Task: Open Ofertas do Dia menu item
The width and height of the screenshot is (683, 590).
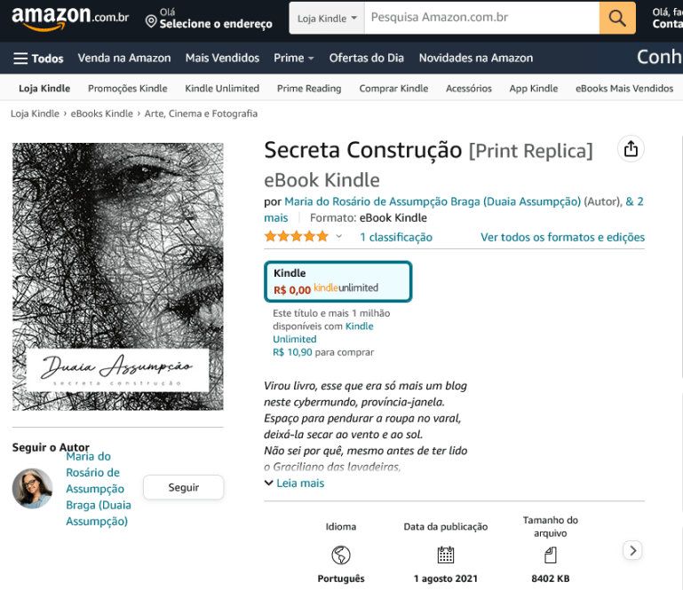Action: (366, 59)
